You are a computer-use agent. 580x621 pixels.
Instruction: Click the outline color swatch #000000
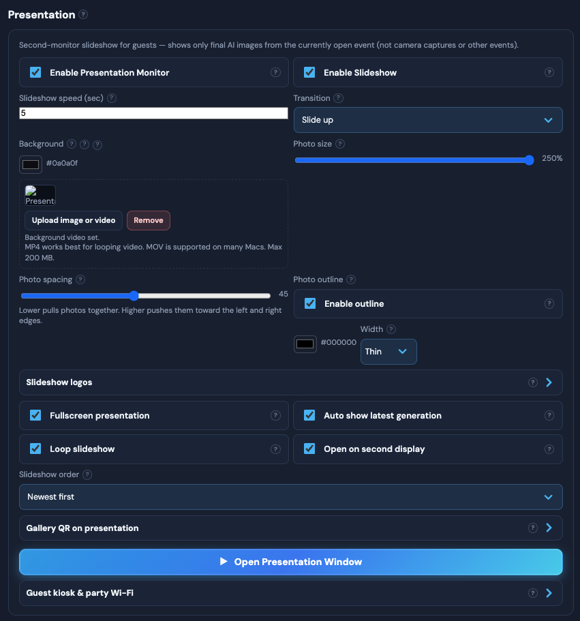tap(305, 344)
